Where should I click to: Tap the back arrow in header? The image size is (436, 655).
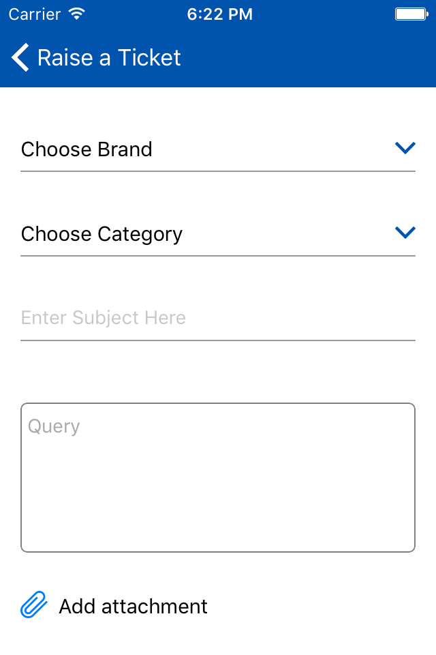click(x=20, y=57)
